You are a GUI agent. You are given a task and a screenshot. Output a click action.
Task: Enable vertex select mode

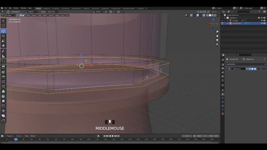(18, 15)
